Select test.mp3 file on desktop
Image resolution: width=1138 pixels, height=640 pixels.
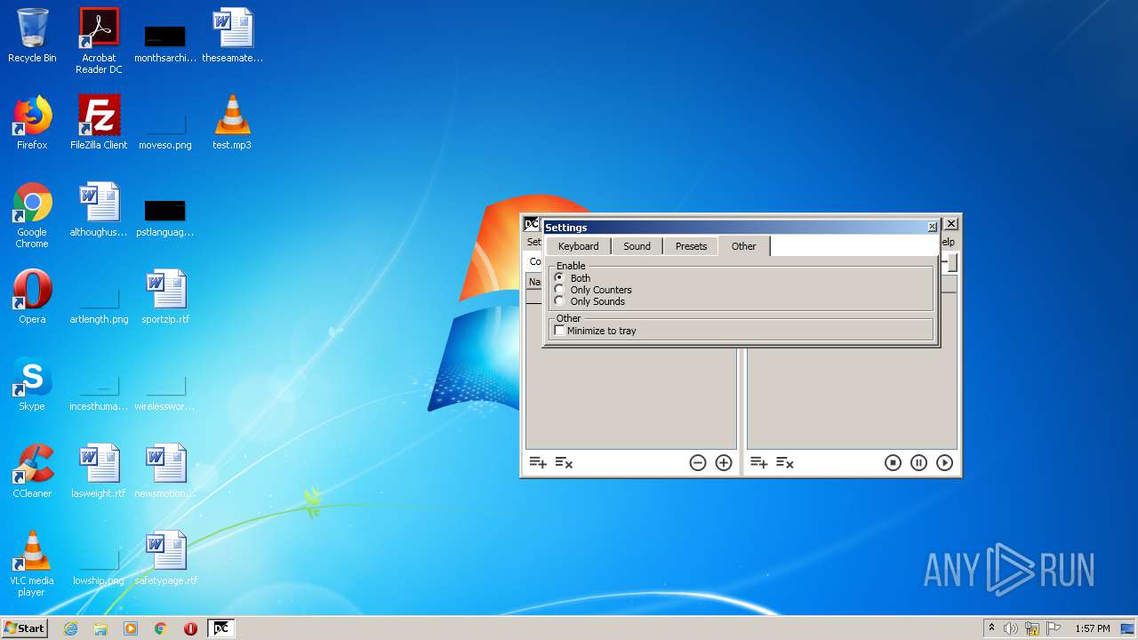pyautogui.click(x=232, y=123)
